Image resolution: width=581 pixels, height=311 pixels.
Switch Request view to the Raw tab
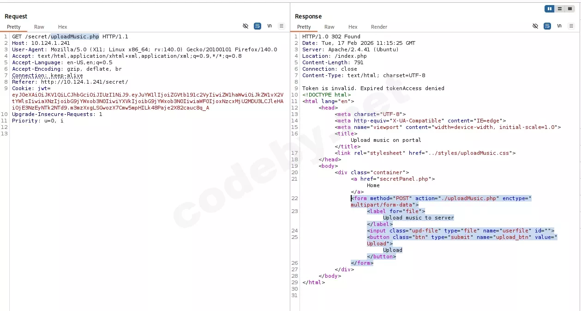click(x=39, y=27)
